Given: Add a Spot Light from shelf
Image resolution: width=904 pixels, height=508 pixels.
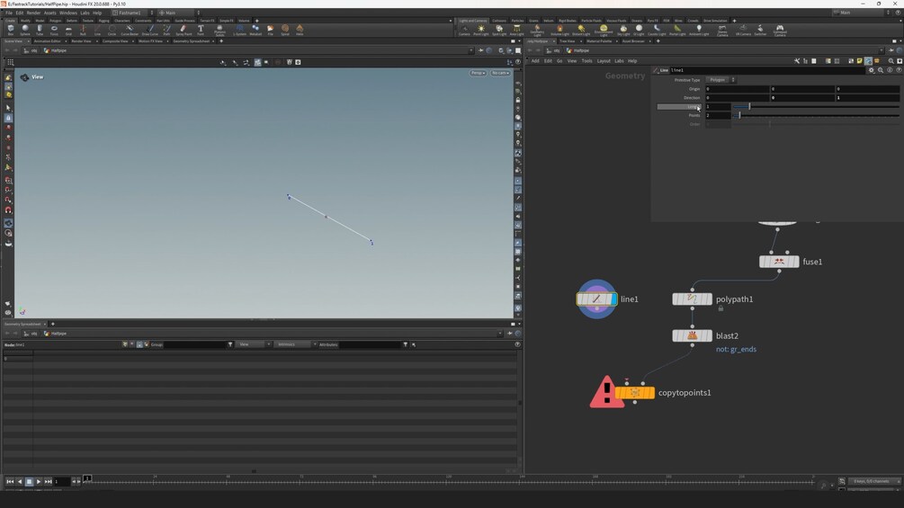Looking at the screenshot, I should (x=499, y=30).
